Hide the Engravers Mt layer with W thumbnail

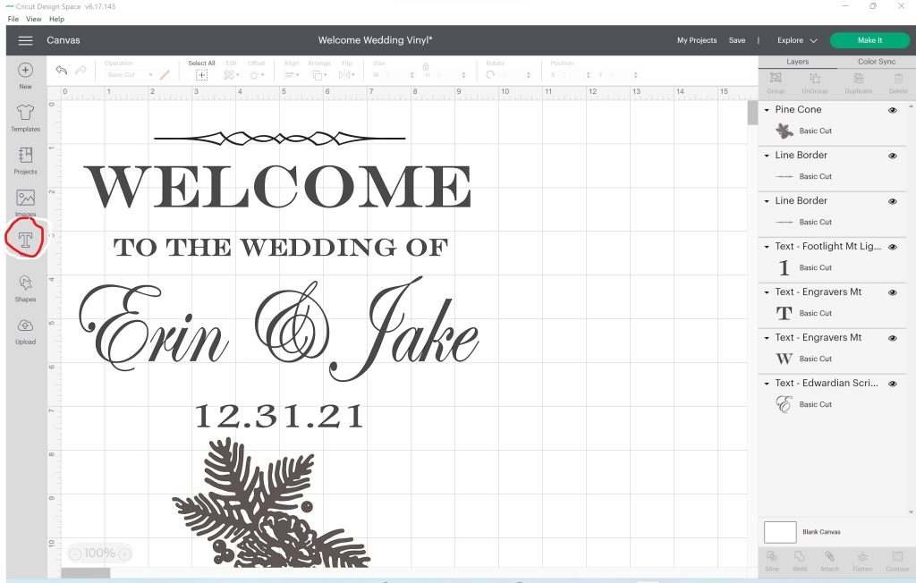(x=893, y=338)
